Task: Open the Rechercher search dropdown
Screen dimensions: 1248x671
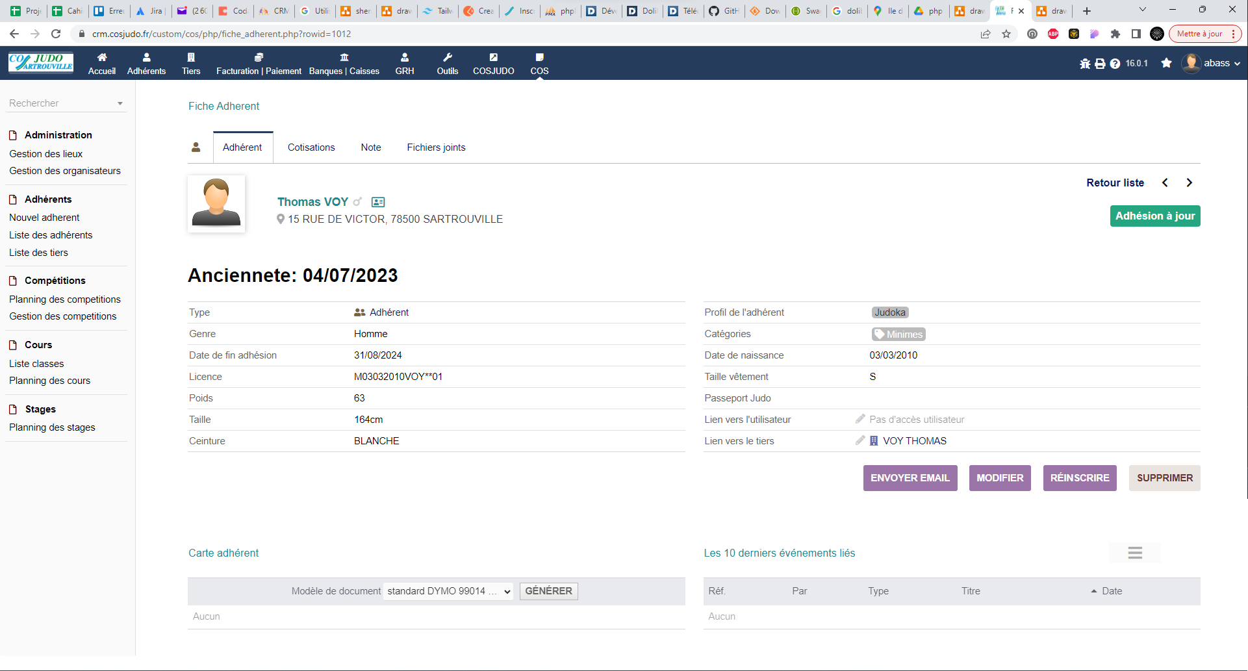Action: point(66,103)
